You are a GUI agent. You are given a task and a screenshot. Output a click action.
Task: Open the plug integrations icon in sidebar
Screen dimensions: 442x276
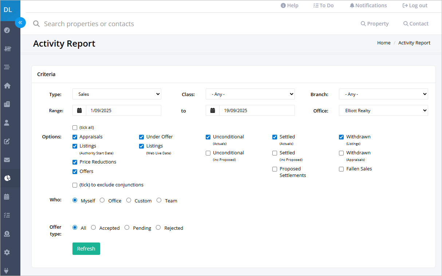coord(7,271)
